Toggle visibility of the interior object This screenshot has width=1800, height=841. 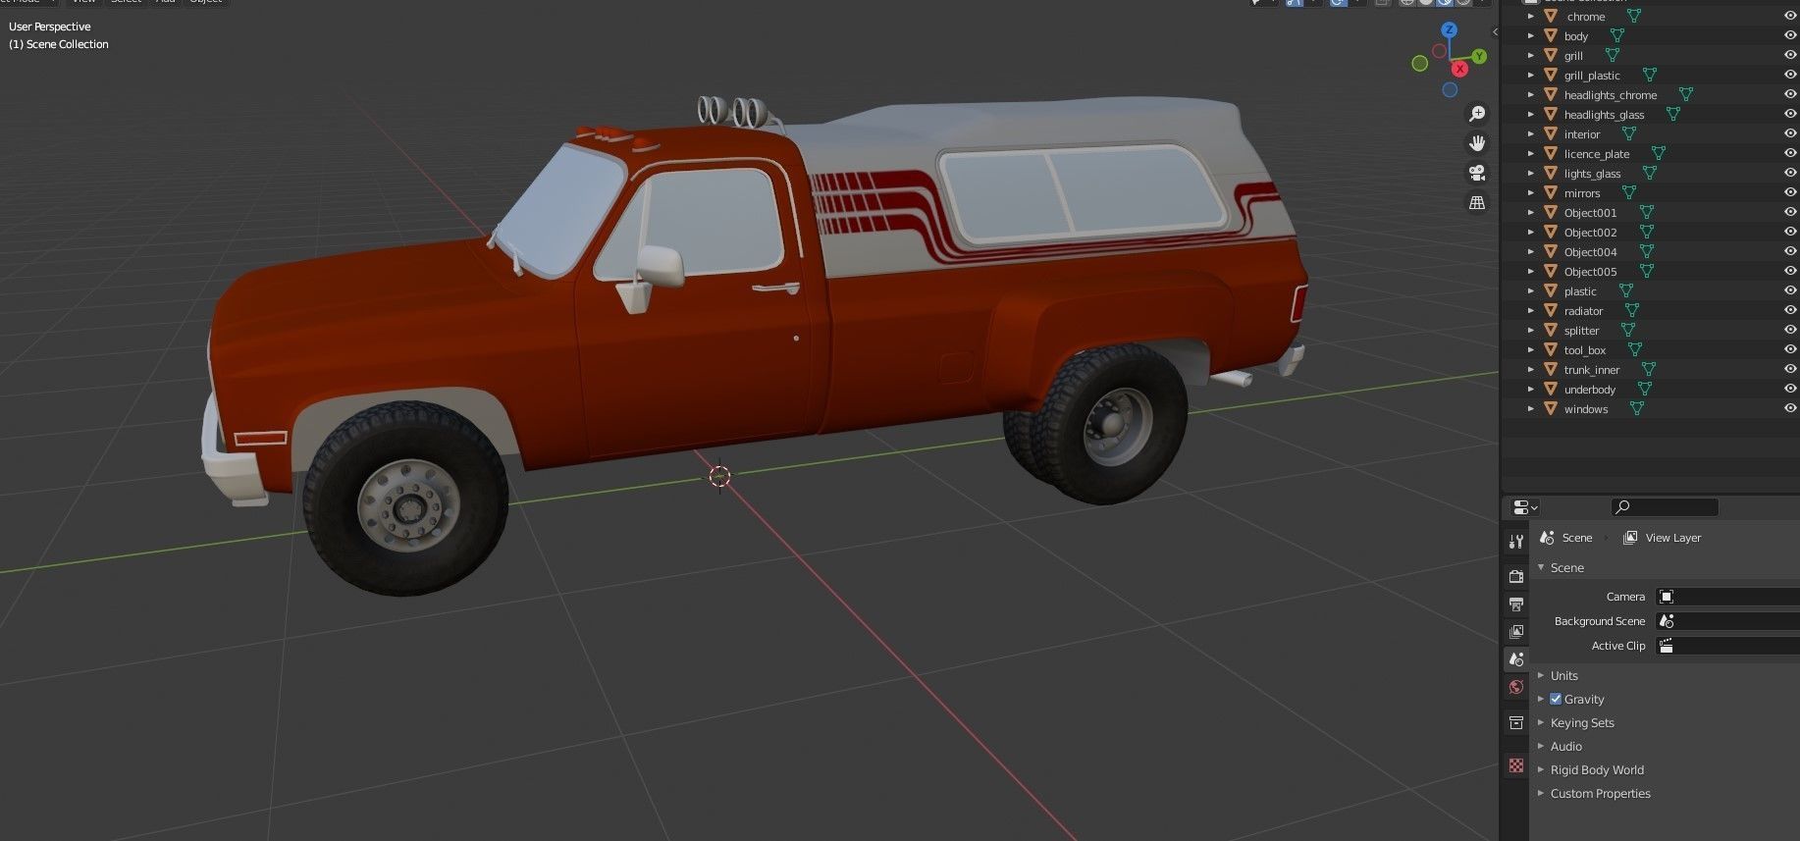(x=1789, y=133)
